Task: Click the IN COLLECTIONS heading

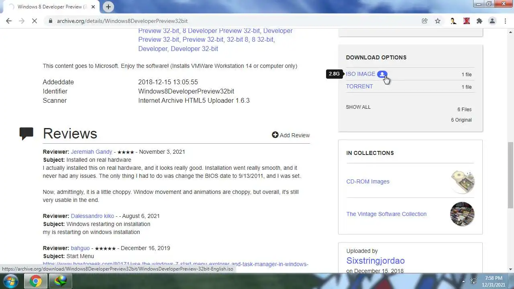Action: click(370, 153)
